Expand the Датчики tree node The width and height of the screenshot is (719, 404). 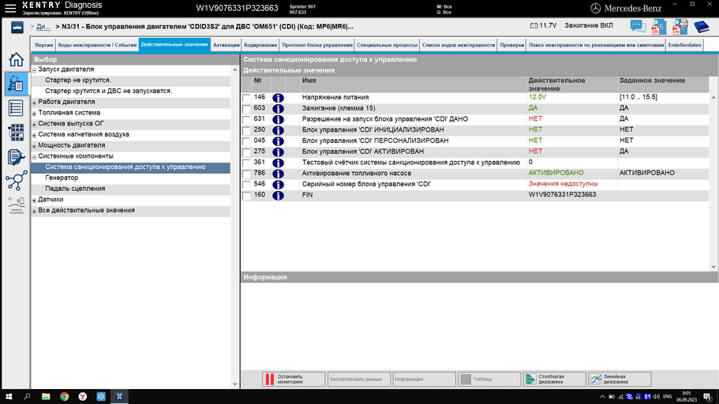coord(35,200)
